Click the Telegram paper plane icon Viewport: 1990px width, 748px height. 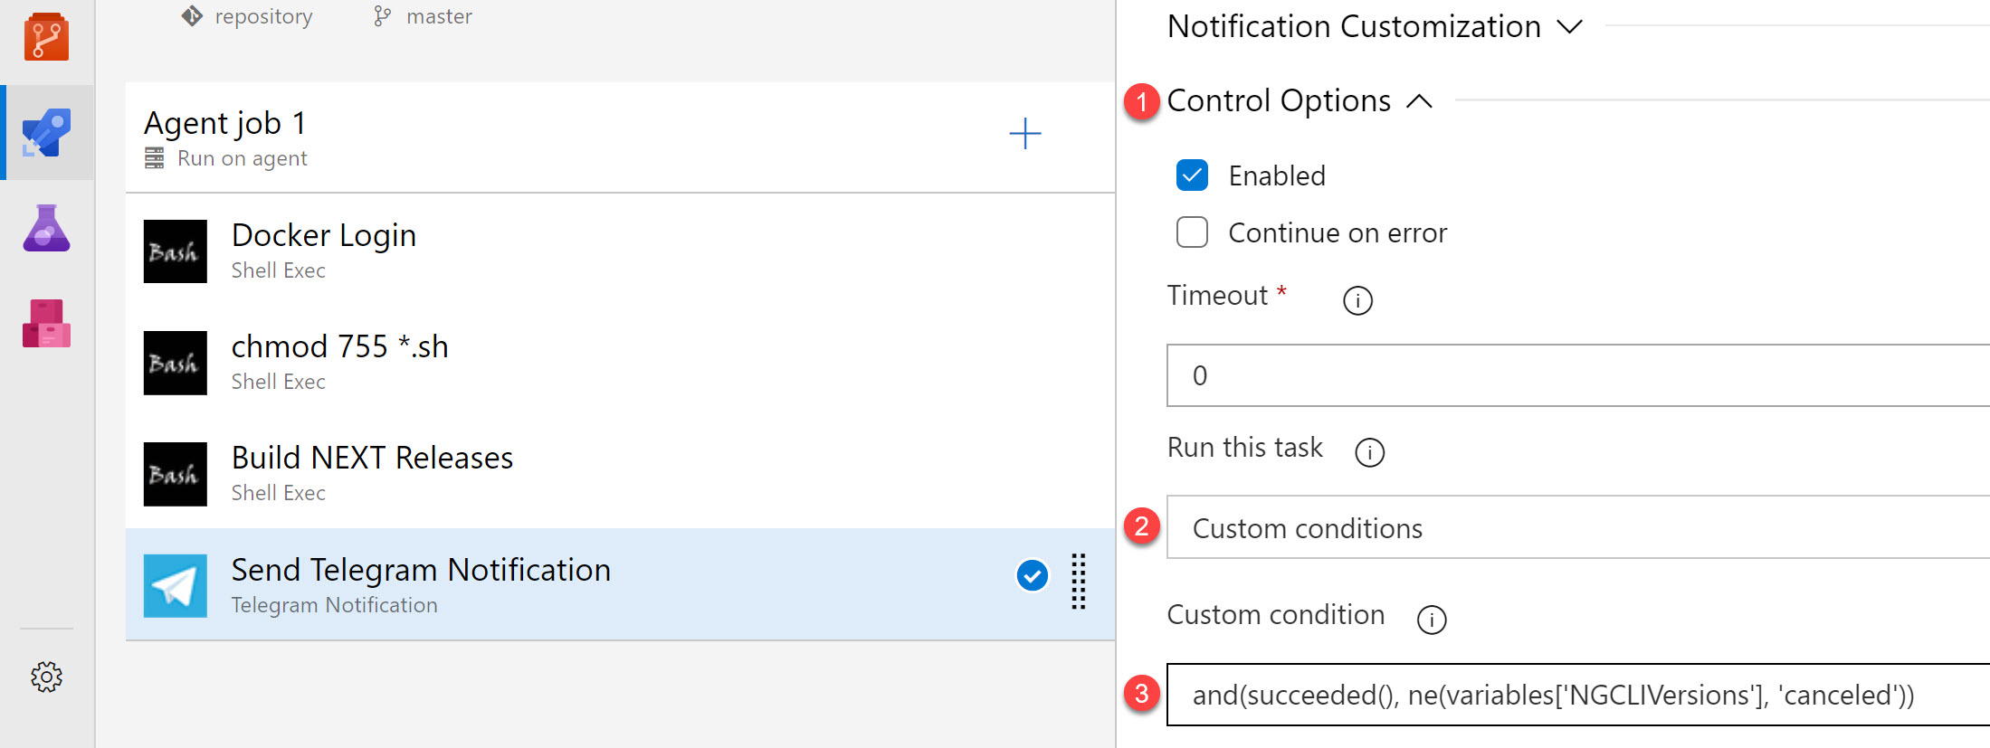pos(176,586)
